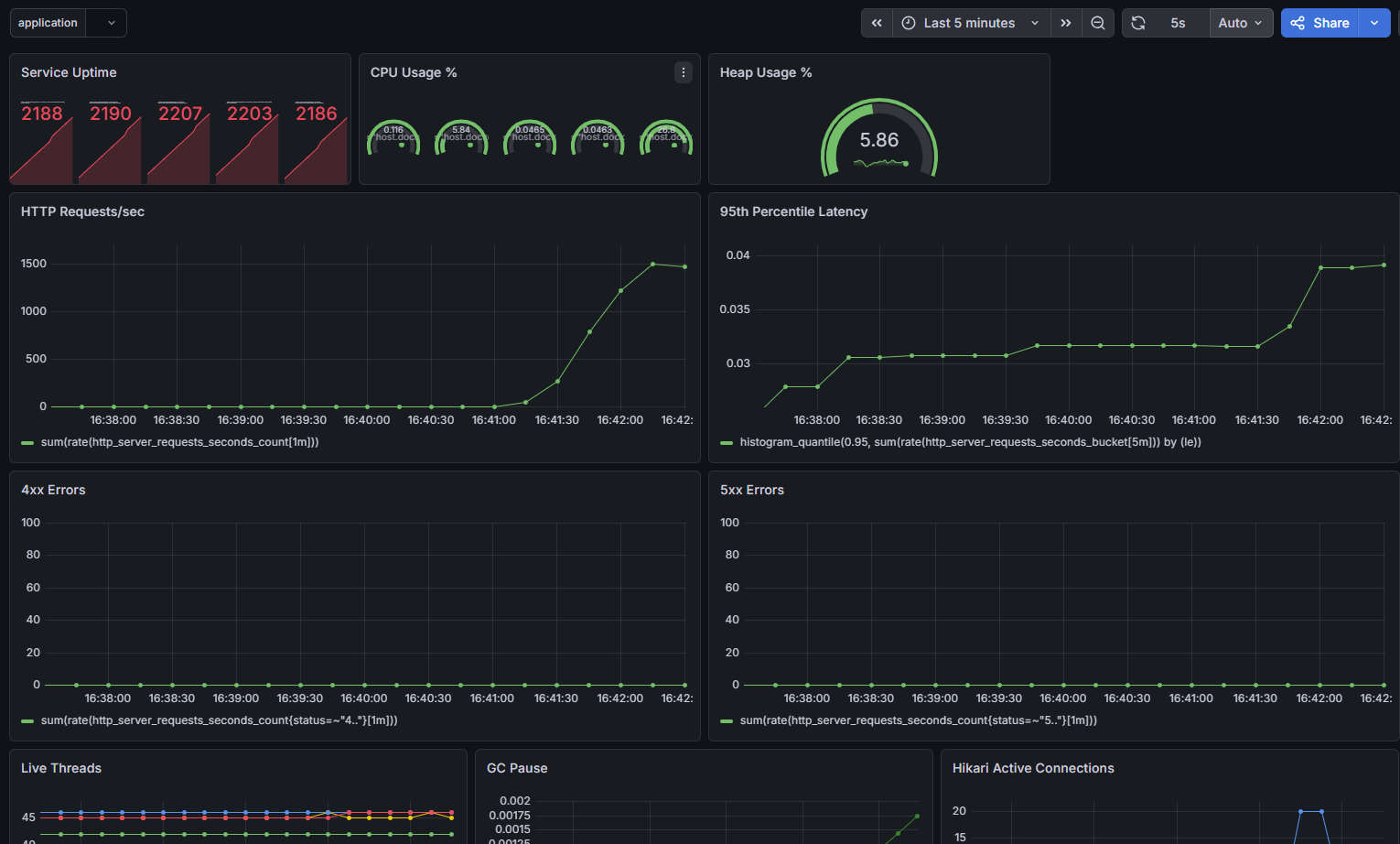Screen dimensions: 1400x844
Task: Click the 0.00175 y-axis label in GC Pause
Action: (510, 816)
